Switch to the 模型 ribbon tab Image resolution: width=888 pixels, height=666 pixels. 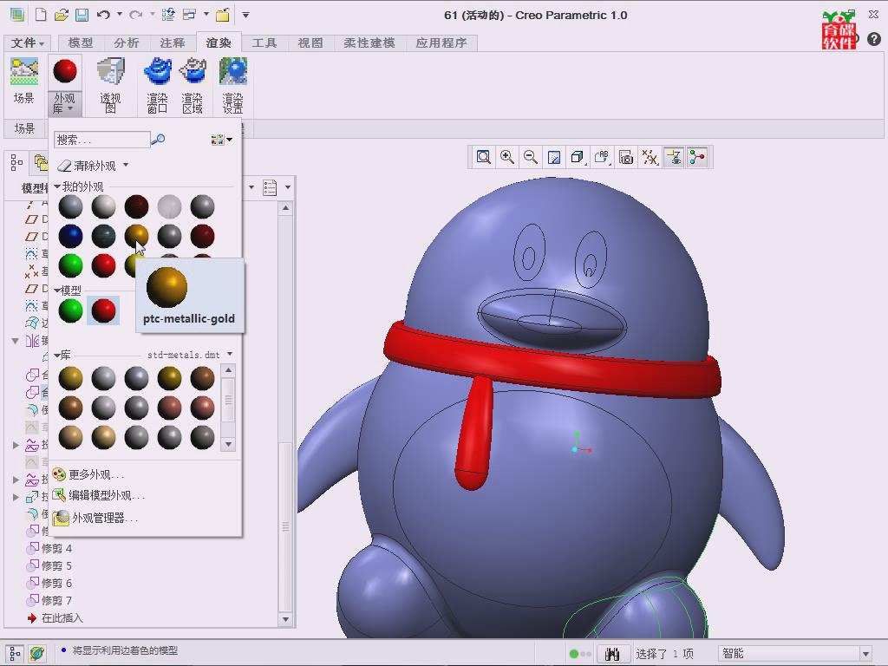click(81, 43)
